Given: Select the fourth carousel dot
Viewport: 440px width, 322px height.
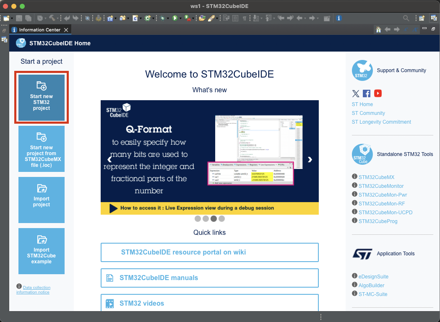Looking at the screenshot, I should click(222, 218).
